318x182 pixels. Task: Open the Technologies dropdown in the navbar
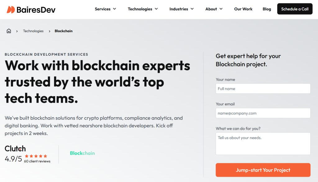pyautogui.click(x=143, y=9)
